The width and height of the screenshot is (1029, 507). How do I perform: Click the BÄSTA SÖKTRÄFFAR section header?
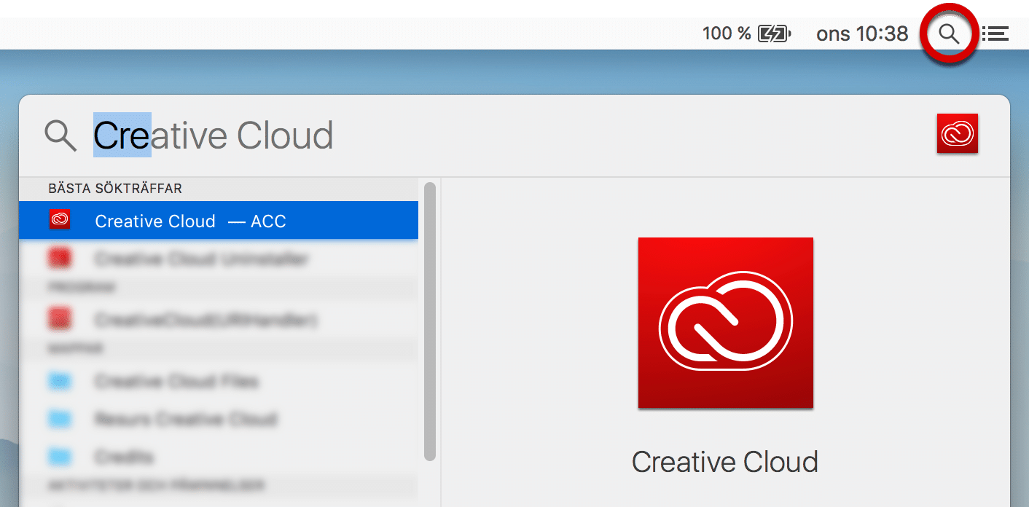(115, 189)
